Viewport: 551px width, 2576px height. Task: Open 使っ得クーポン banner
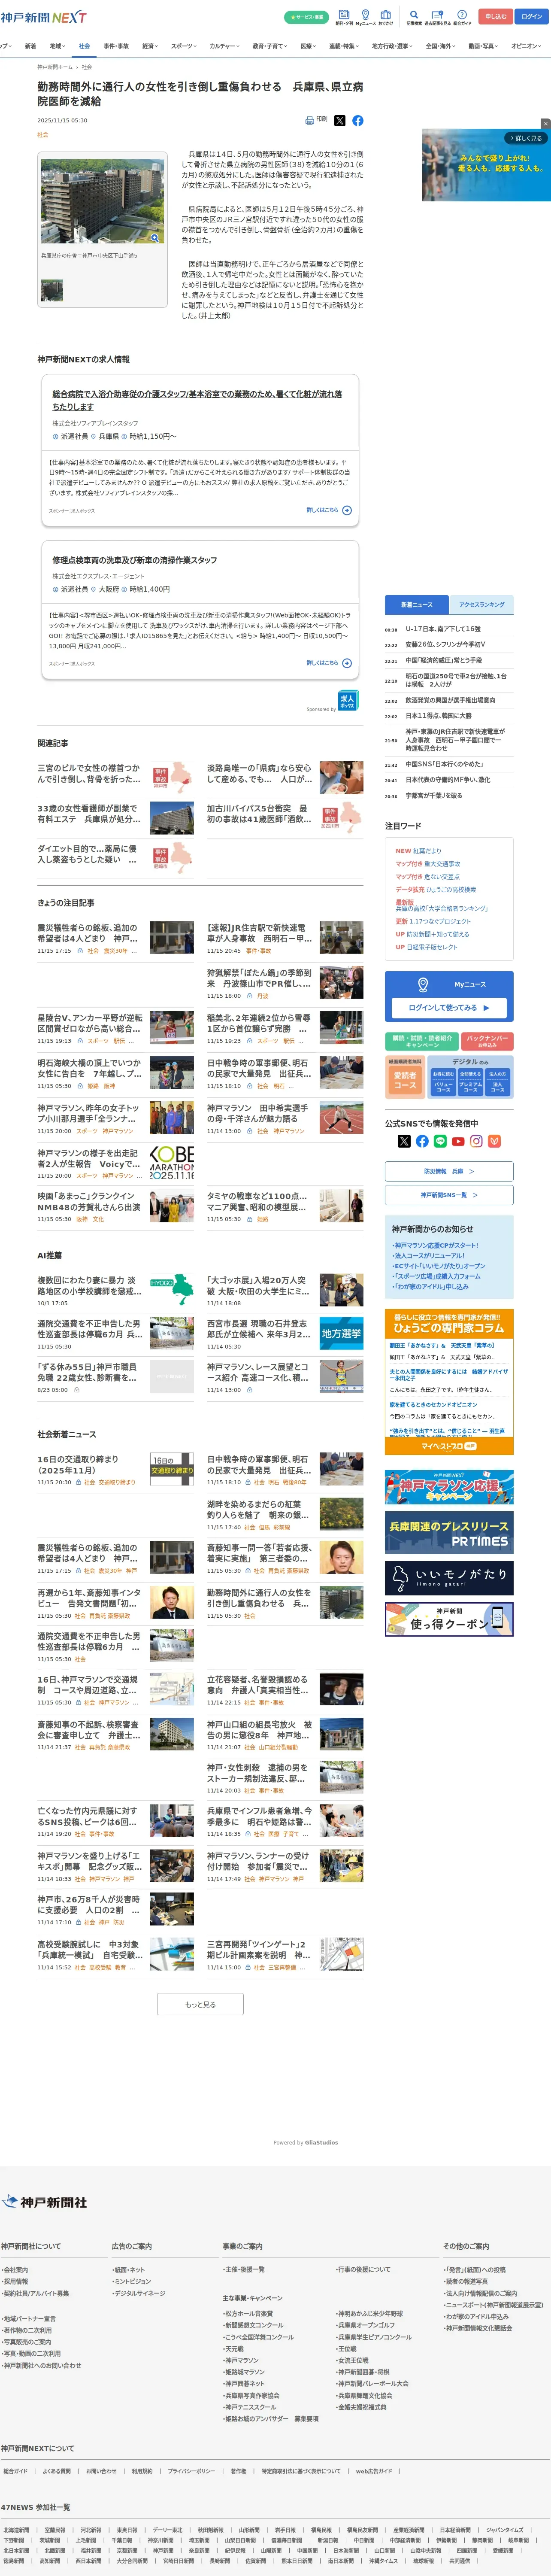(449, 1620)
